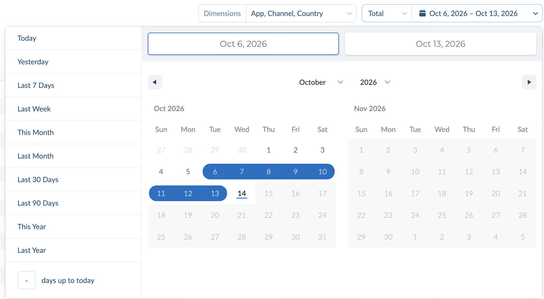Apply the Last 30 Days preset
Viewport: 544px width, 299px height.
click(73, 179)
